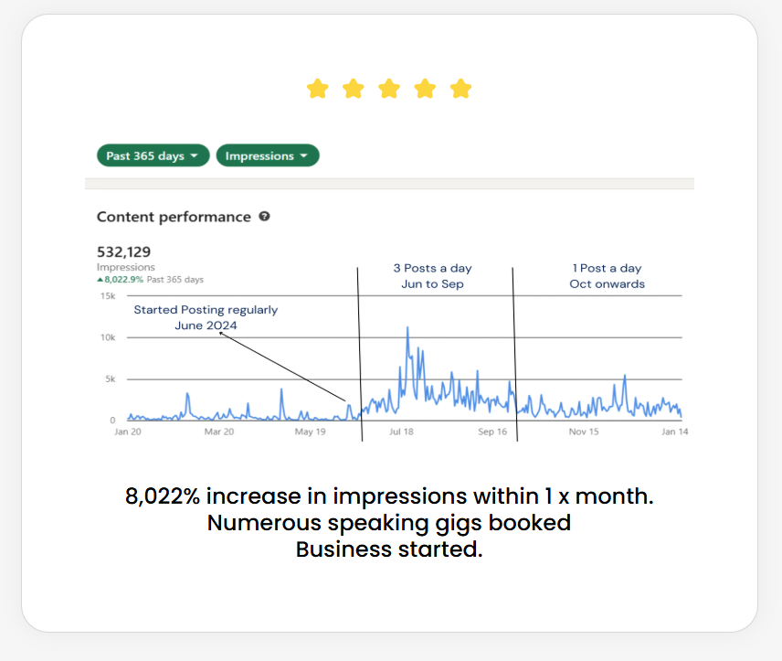782x661 pixels.
Task: Open the Impressions metric dropdown
Action: (267, 155)
